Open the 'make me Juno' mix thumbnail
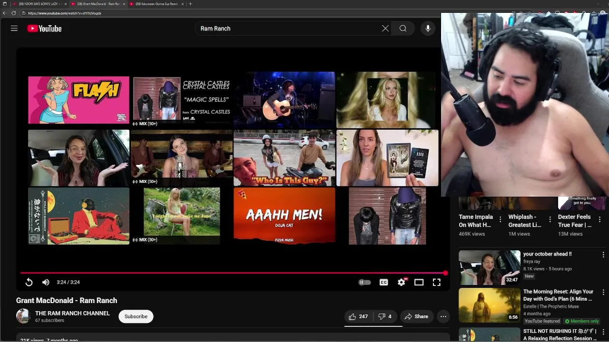Viewport: 609px width, 342px height. click(182, 216)
